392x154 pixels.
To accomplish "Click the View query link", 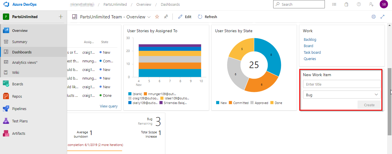I will 108,106.
